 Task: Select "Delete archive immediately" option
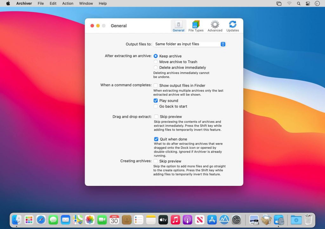point(156,67)
